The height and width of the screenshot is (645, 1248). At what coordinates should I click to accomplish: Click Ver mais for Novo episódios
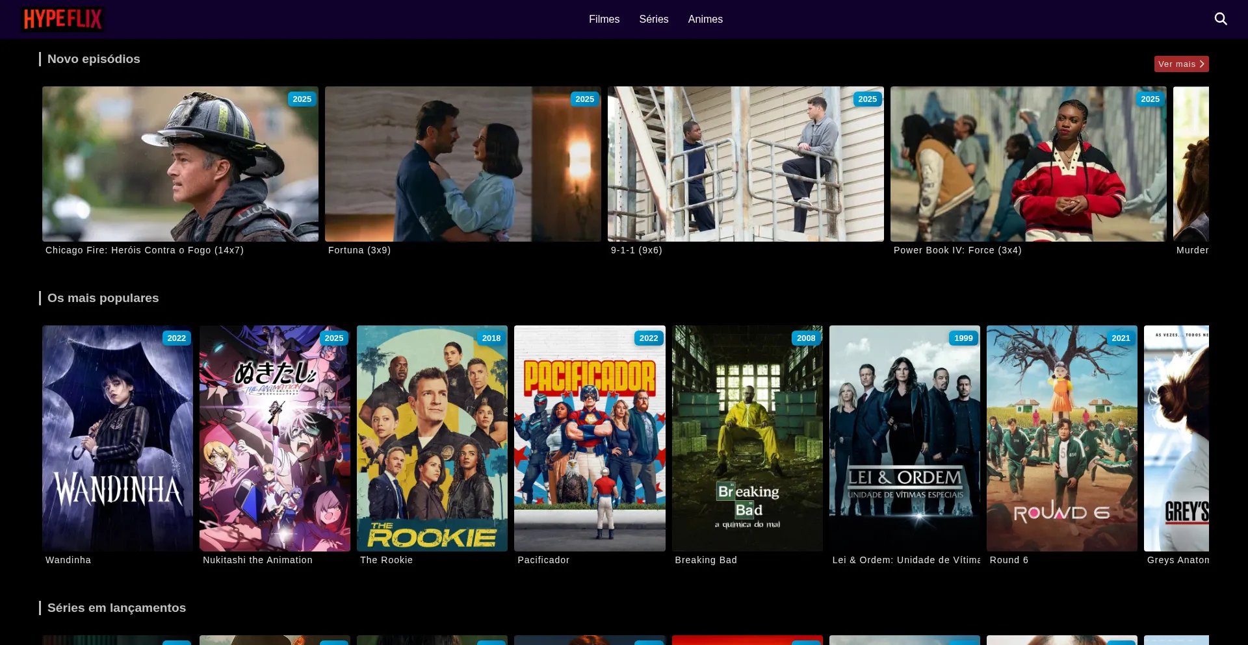pos(1181,64)
